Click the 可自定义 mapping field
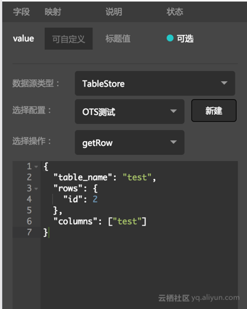Viewport: 247px width, 309px height. [69, 39]
